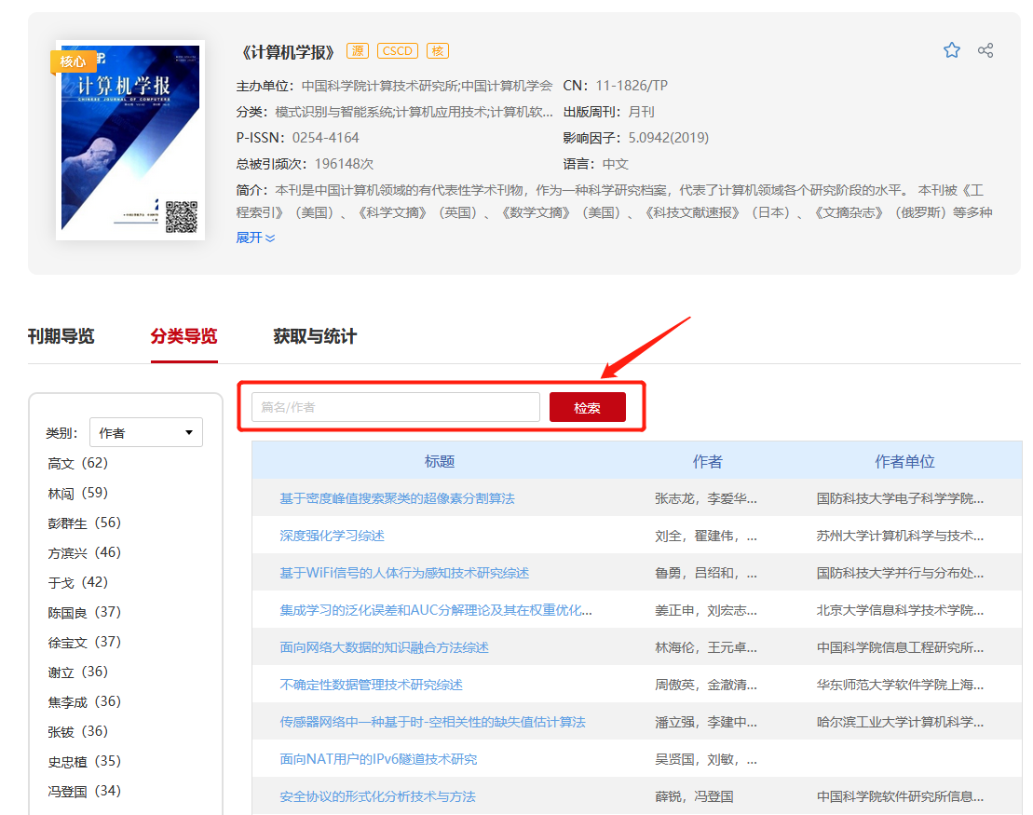This screenshot has width=1033, height=815.
Task: Click authors cell 吴贤国，刘敏，...
Action: [705, 759]
